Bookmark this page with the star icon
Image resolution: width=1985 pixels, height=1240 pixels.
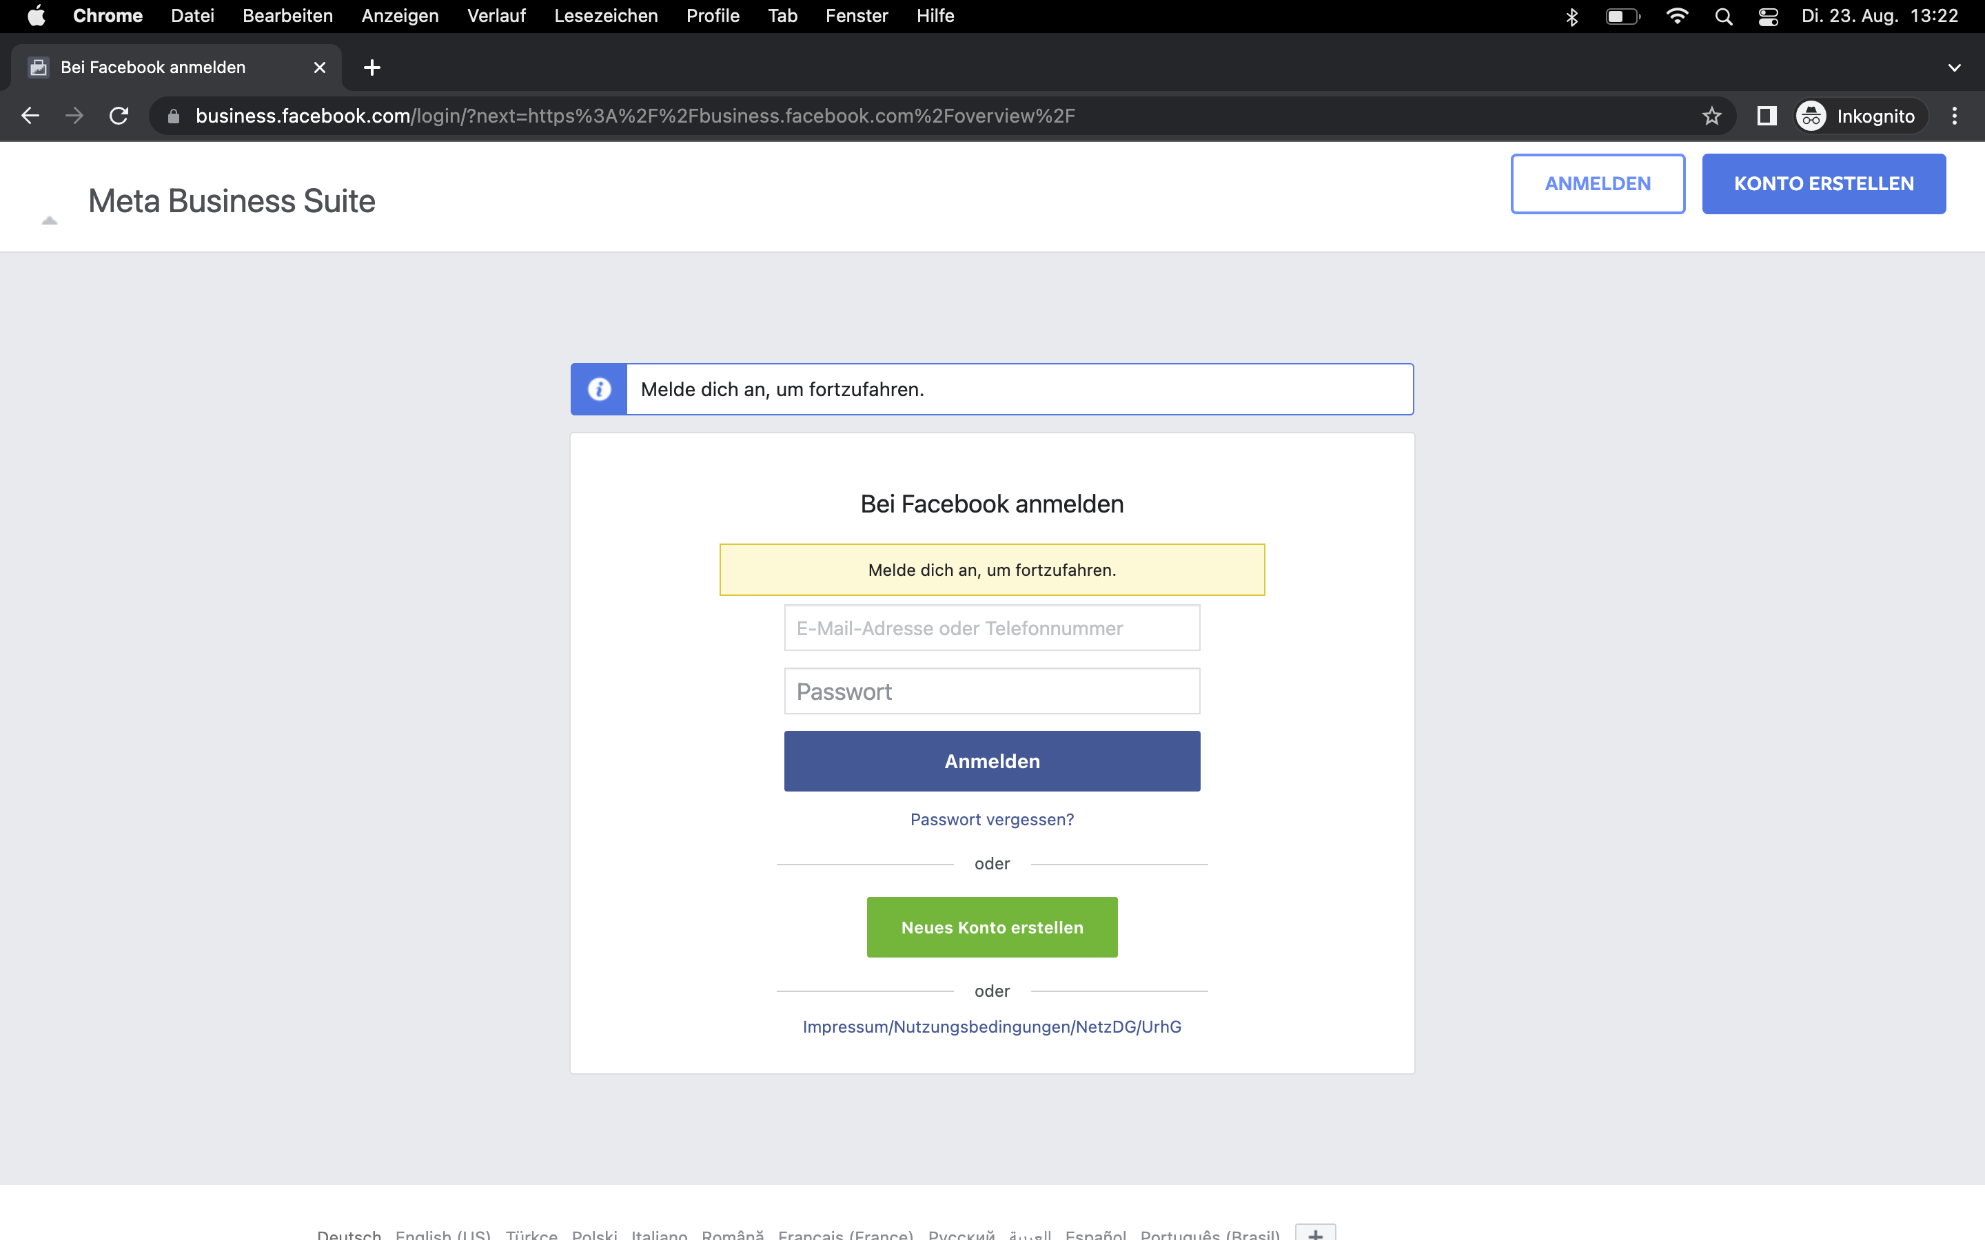[1711, 116]
